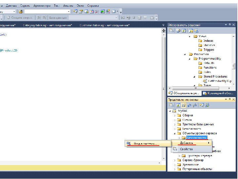Expand the Потерянные объекты node
This screenshot has height=179, width=238.
click(175, 169)
